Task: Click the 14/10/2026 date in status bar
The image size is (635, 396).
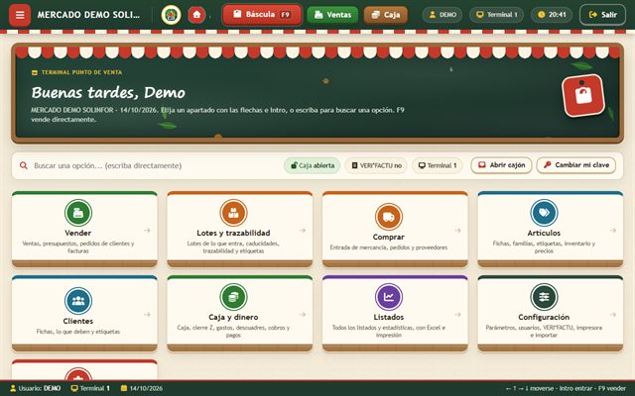Action: pos(142,388)
